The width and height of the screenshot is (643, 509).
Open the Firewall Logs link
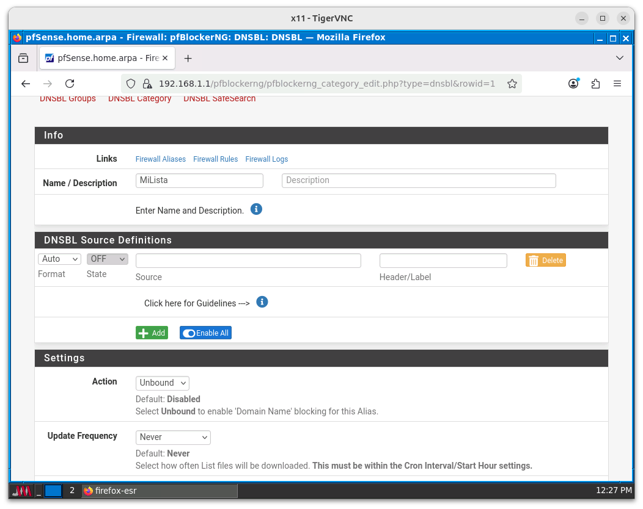[x=266, y=159]
